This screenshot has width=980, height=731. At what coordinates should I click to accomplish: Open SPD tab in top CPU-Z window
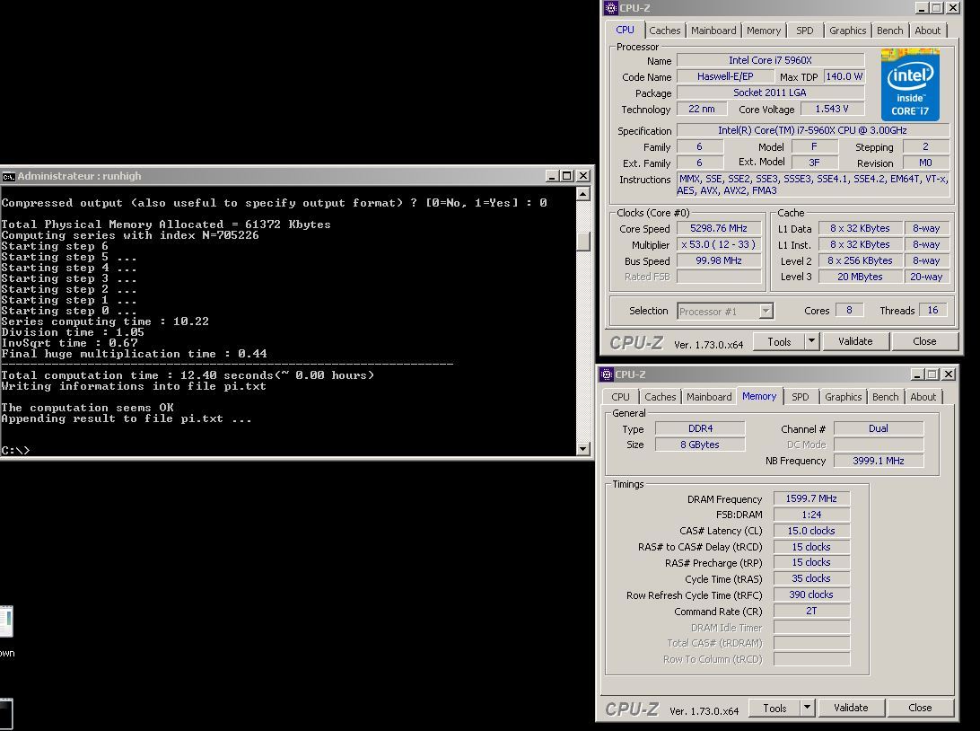tap(804, 30)
